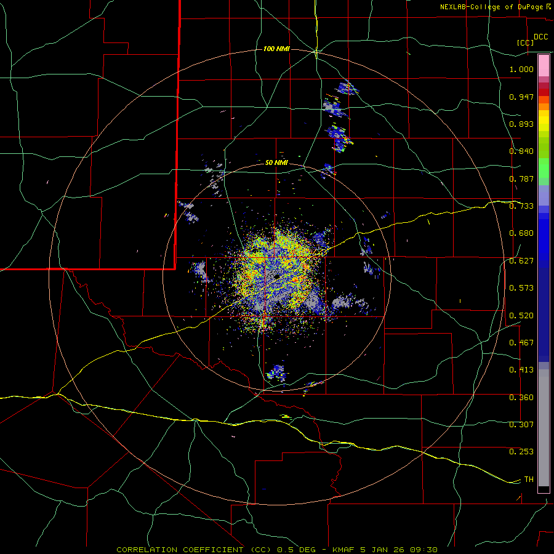Click the gray band of the color bar
The image size is (554, 554).
[x=544, y=428]
